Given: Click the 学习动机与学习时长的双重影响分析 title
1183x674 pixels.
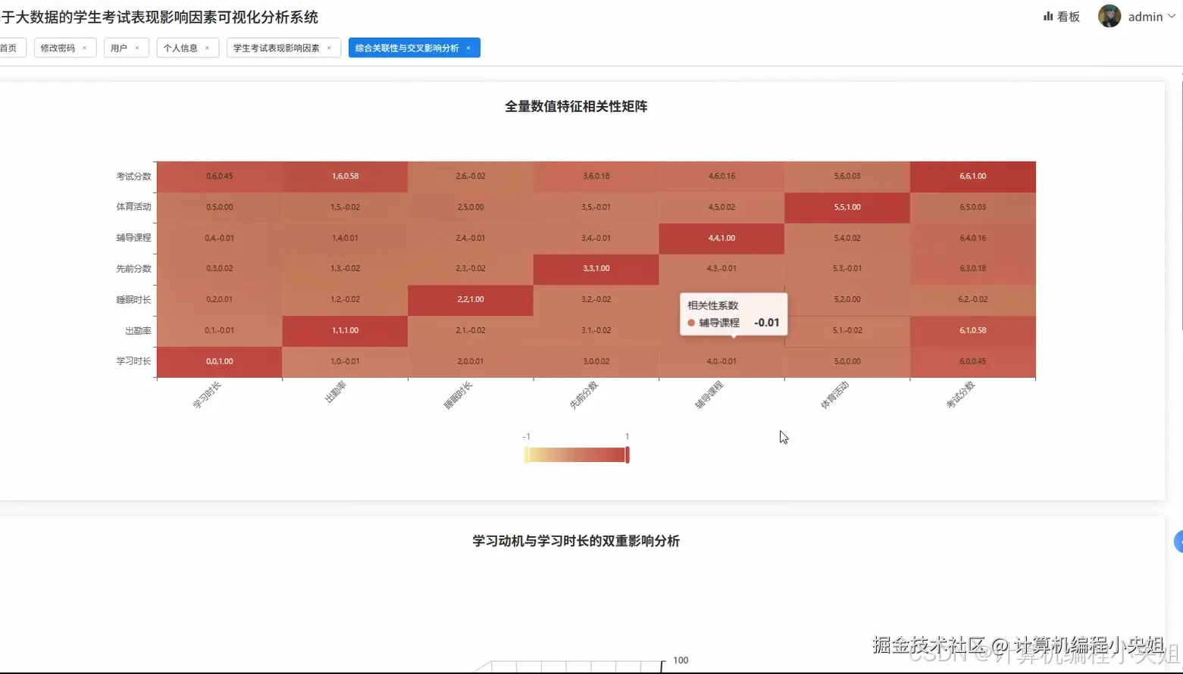Looking at the screenshot, I should [576, 541].
